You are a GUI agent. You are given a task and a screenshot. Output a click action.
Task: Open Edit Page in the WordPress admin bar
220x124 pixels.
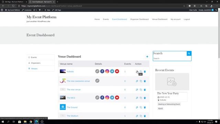(x=56, y=10)
